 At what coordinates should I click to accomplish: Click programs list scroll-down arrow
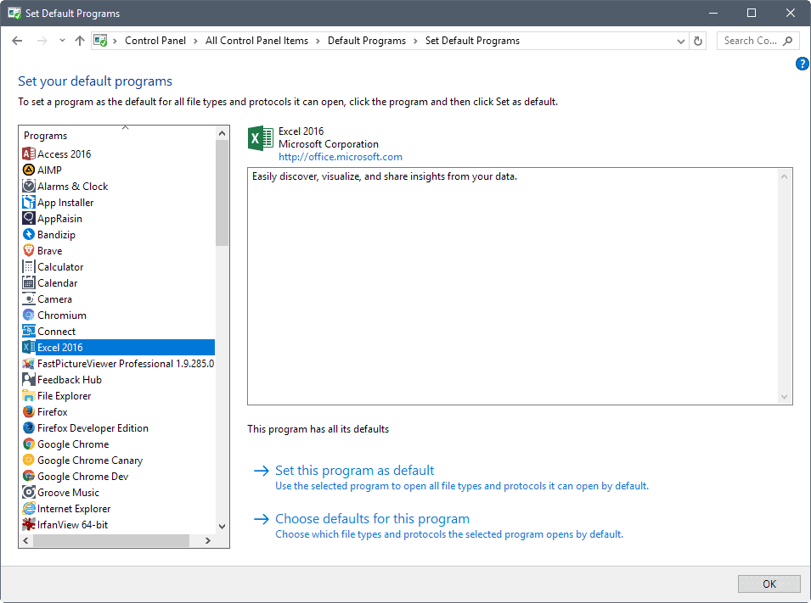222,527
